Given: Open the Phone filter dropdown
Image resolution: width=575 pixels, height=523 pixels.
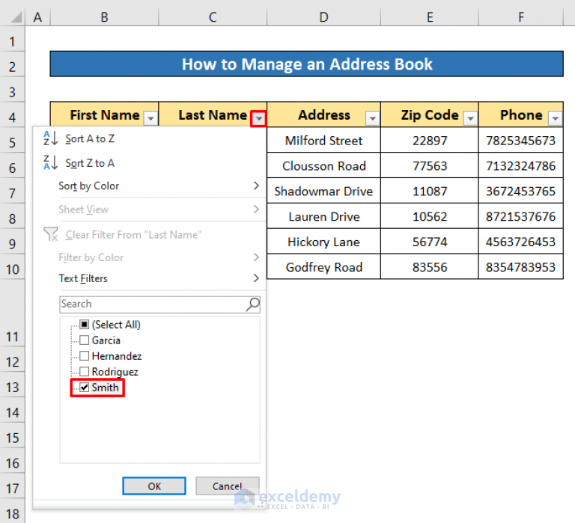Looking at the screenshot, I should tap(556, 118).
